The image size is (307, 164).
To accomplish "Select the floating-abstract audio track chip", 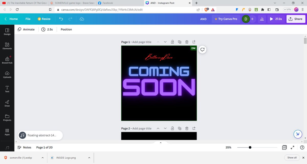I will (40, 135).
